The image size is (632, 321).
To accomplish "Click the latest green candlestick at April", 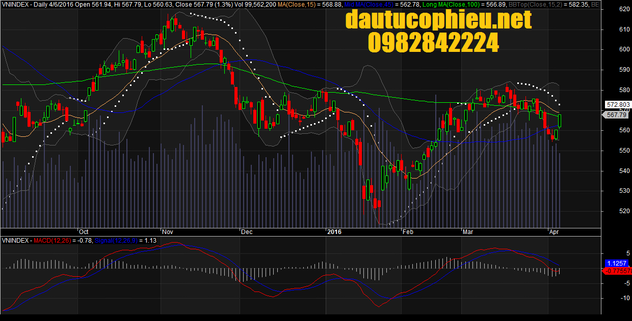I will tap(560, 121).
